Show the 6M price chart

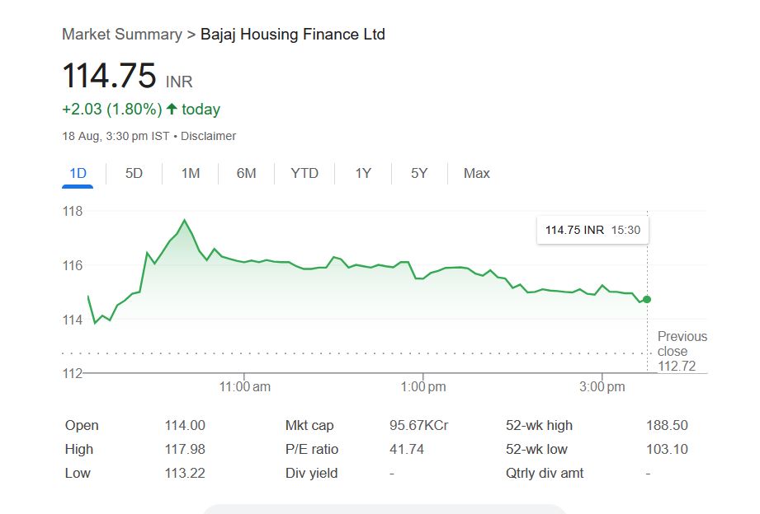(246, 173)
